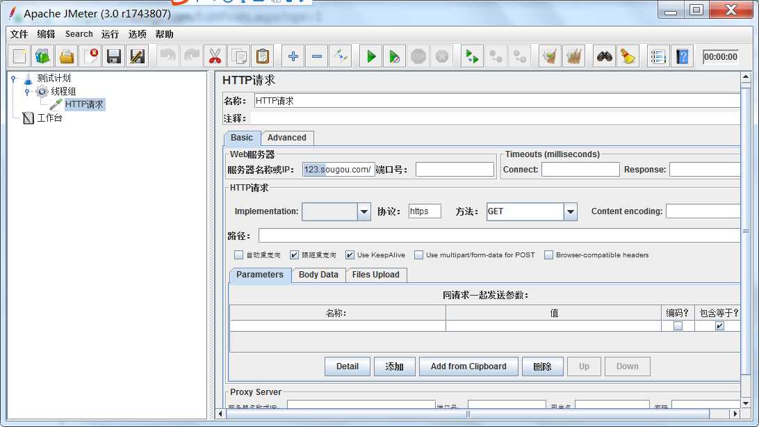The image size is (759, 427).
Task: Open the 选项 menu
Action: [x=137, y=34]
